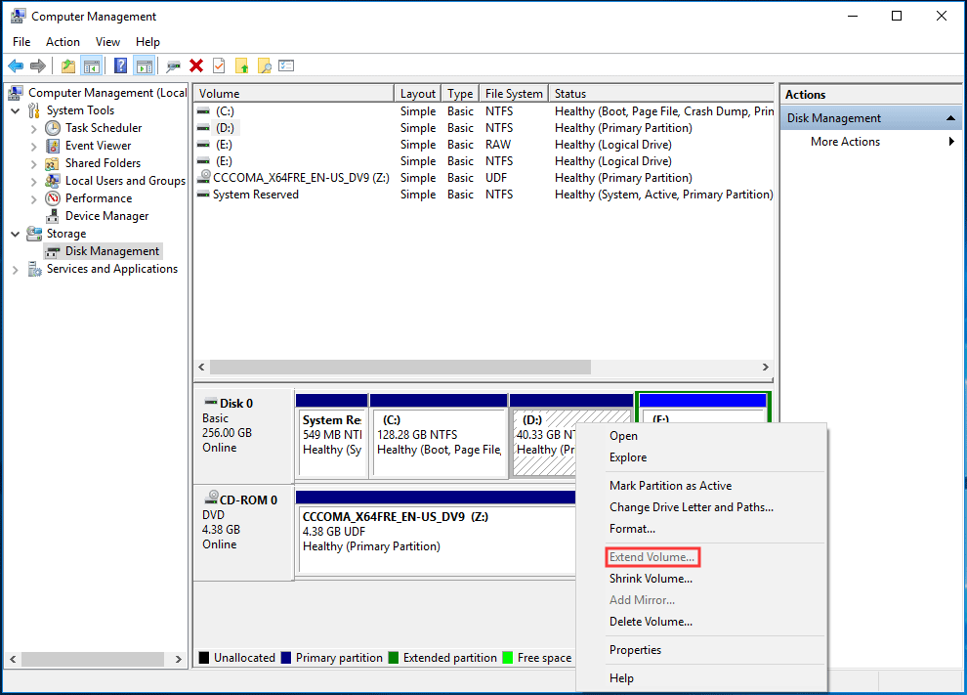Viewport: 967px width, 695px height.
Task: Collapse the System Tools tree node
Action: [x=16, y=110]
